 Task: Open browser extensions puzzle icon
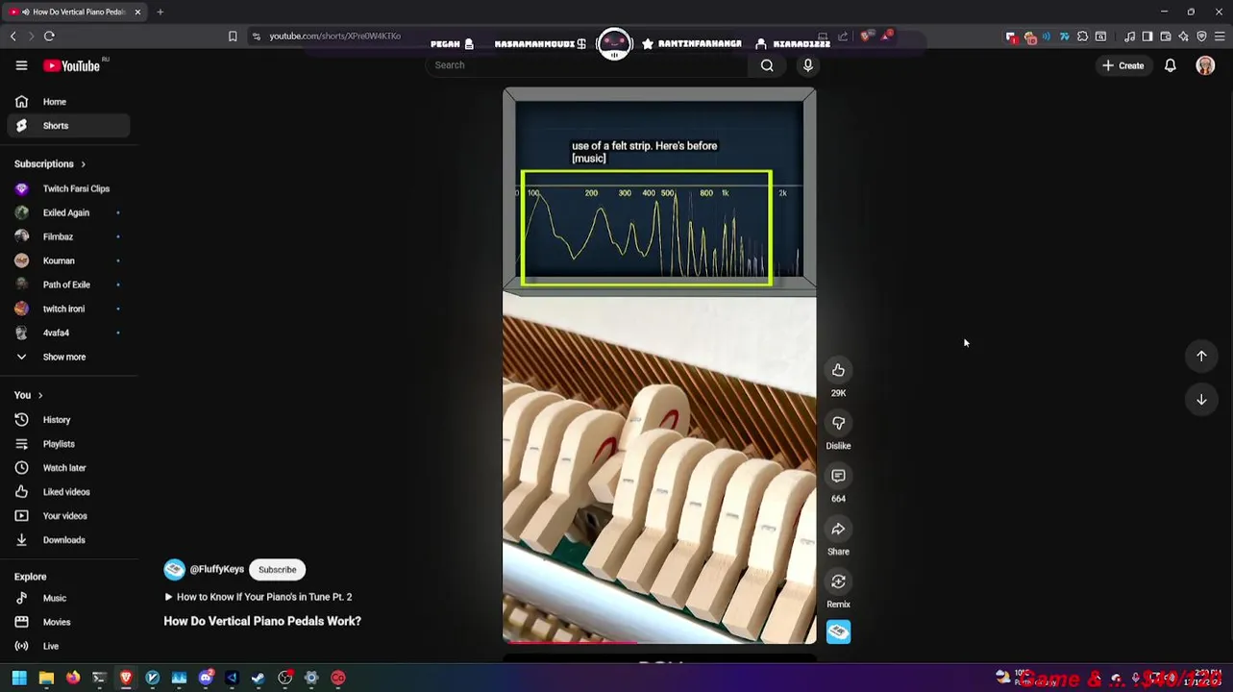point(1082,37)
